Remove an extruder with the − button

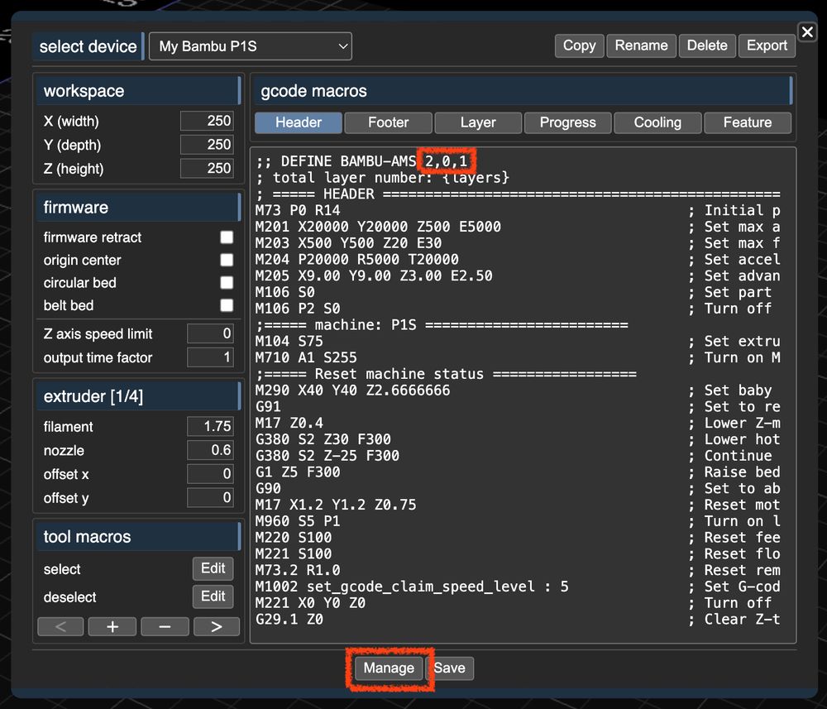(165, 627)
